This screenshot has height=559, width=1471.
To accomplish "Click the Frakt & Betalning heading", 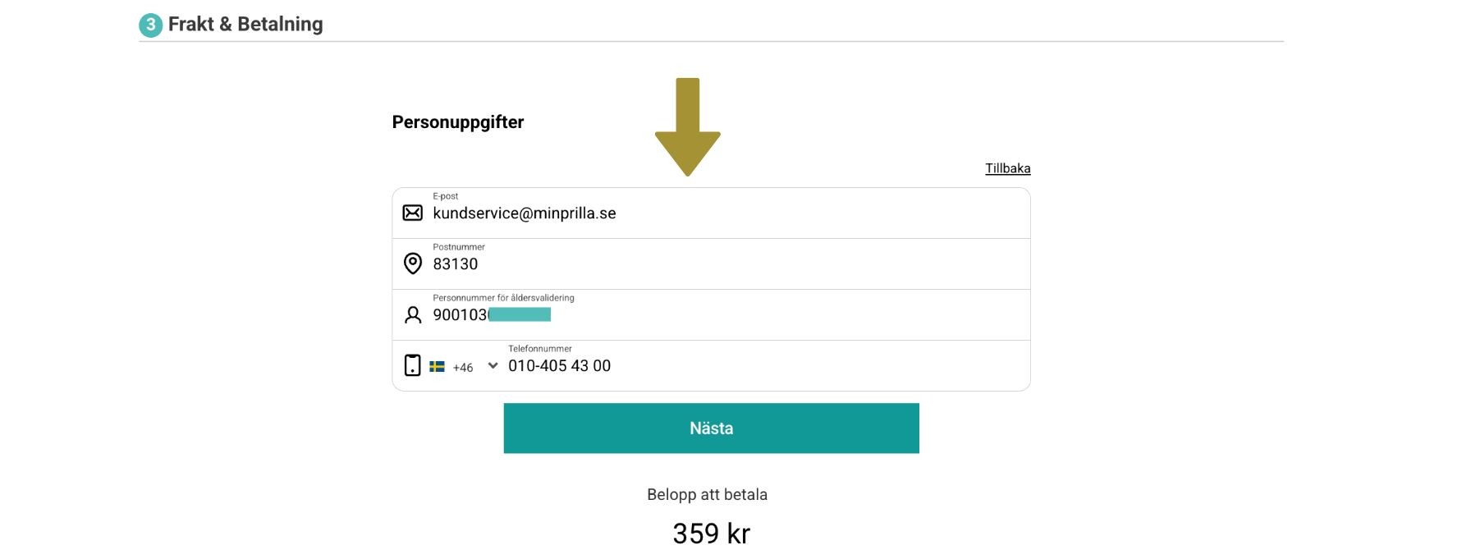I will pos(245,25).
